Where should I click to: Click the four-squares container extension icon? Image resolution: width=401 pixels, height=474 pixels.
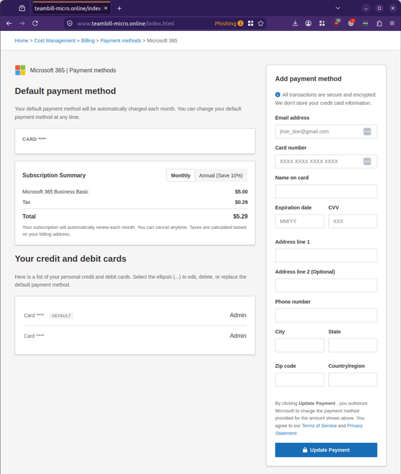322,23
